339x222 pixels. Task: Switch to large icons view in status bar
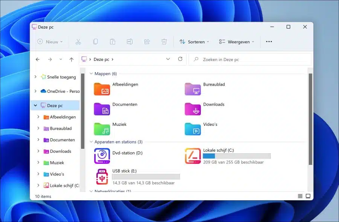click(308, 196)
